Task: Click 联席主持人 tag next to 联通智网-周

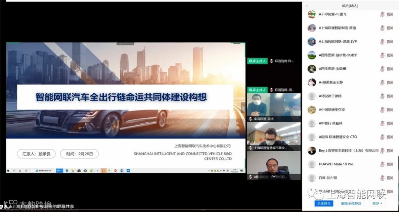Action: click(257, 90)
